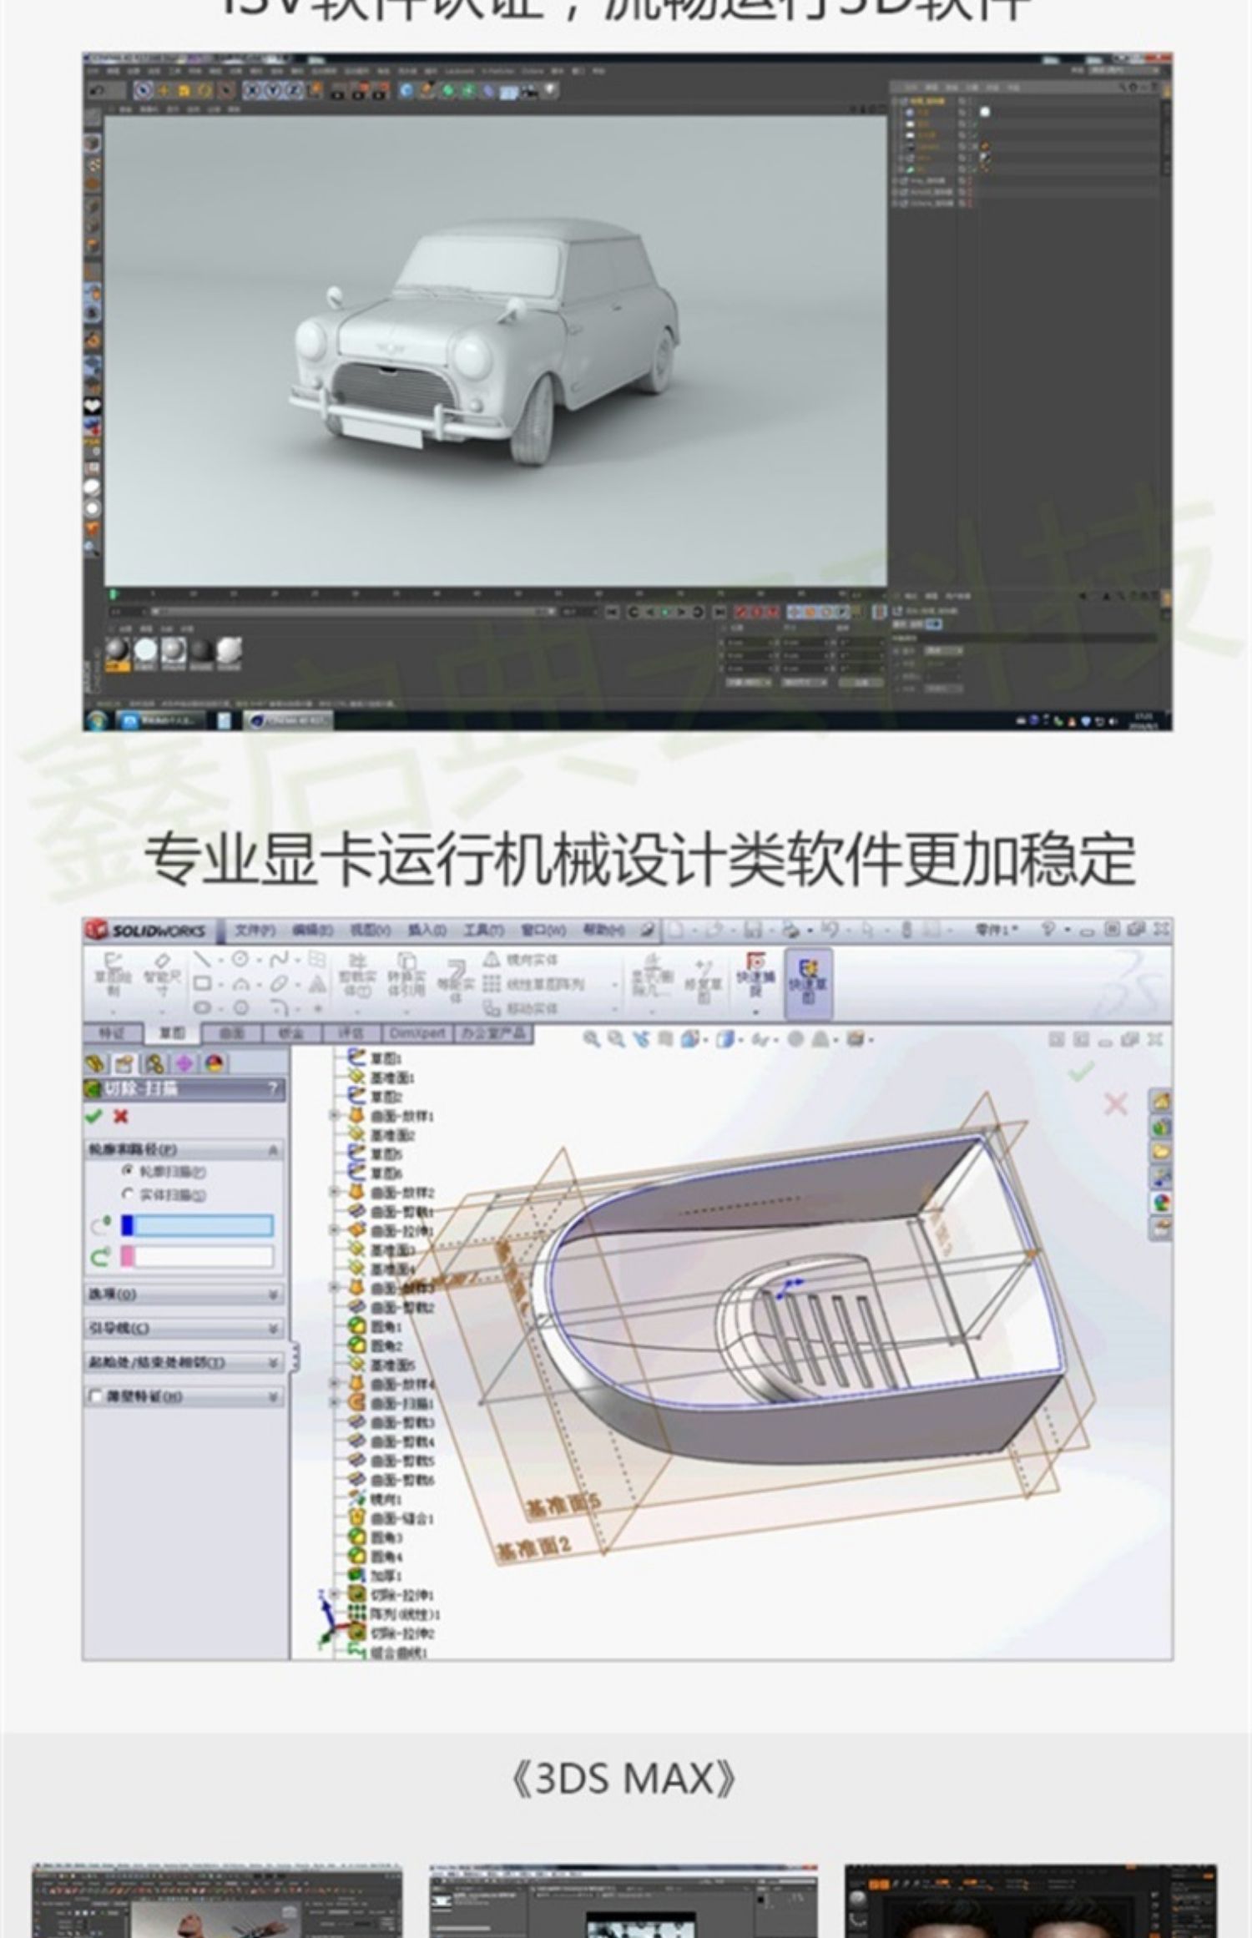Image resolution: width=1252 pixels, height=1938 pixels.
Task: Click the SolidWorks Resources house icon in task pane
Action: point(1161,1102)
